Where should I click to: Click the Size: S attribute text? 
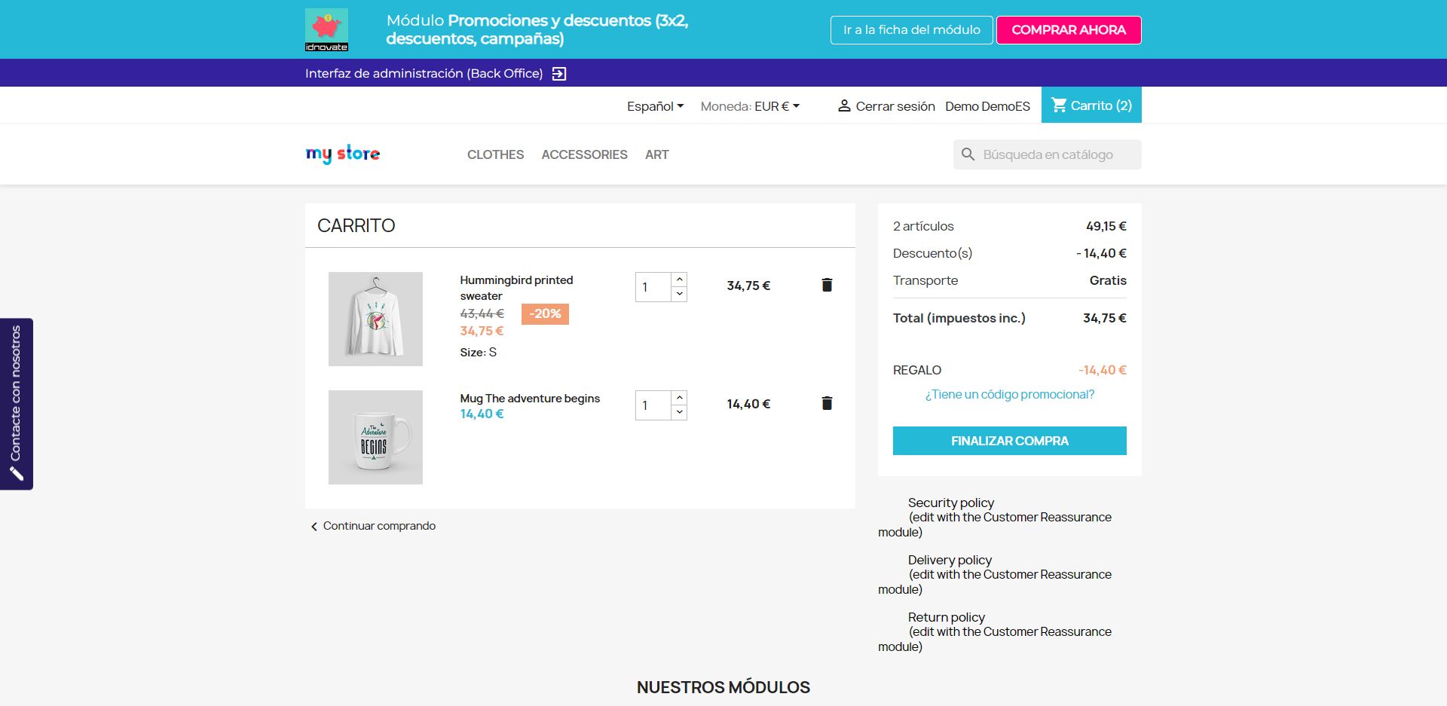coord(479,352)
